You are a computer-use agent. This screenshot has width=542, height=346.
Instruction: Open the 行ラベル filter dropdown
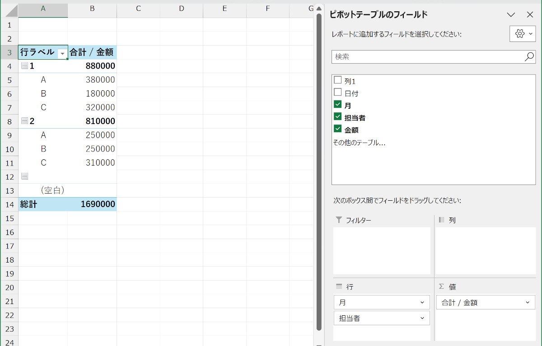62,53
